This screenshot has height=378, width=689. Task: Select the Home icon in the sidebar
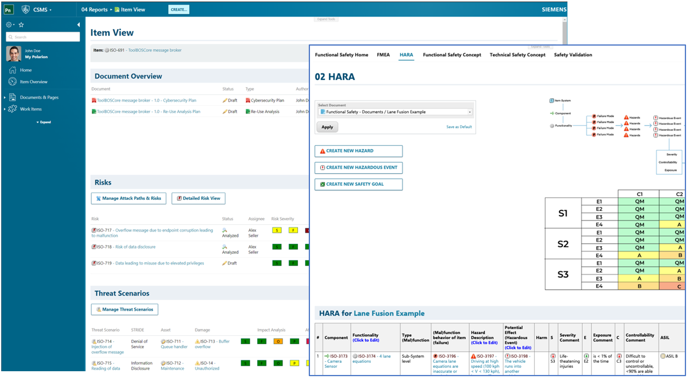12,70
